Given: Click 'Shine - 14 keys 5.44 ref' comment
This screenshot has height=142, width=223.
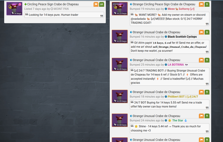Looking at the screenshot, I should tap(170, 128).
